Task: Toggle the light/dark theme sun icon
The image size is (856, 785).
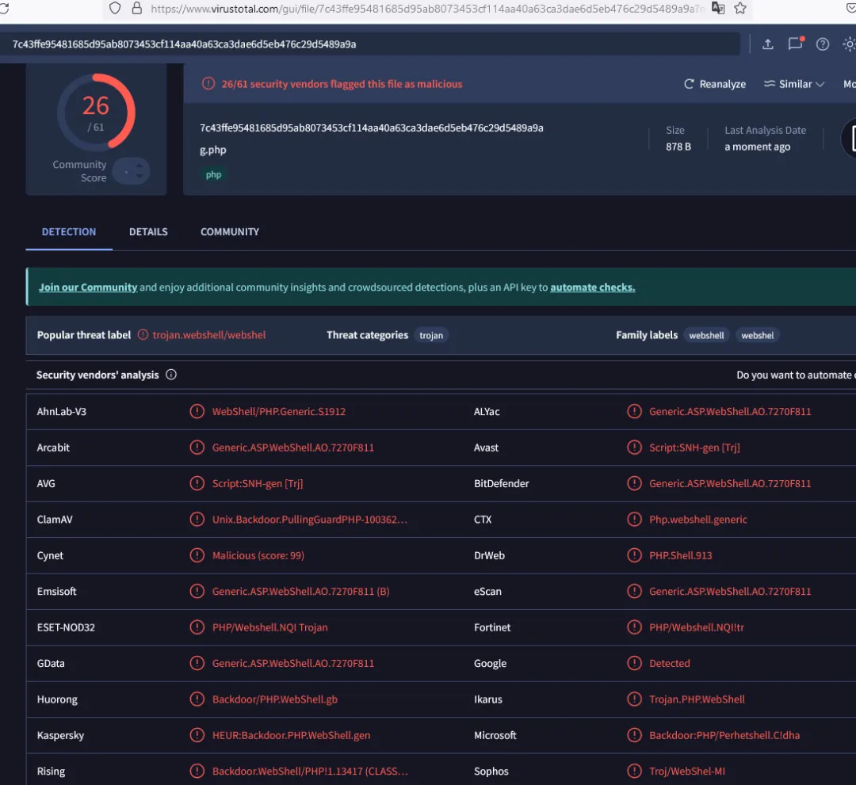Action: 850,44
